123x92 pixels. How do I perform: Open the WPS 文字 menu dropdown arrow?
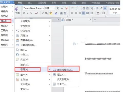click(13, 2)
